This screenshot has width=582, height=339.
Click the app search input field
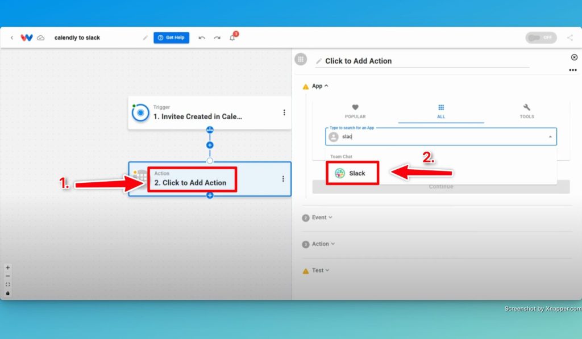441,136
